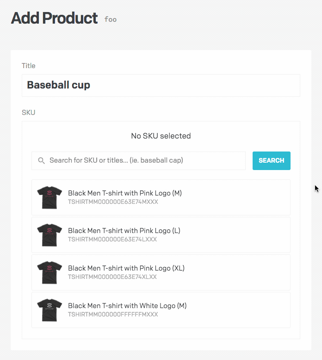Click the Add Product page heading
The image size is (322, 360).
(x=54, y=18)
